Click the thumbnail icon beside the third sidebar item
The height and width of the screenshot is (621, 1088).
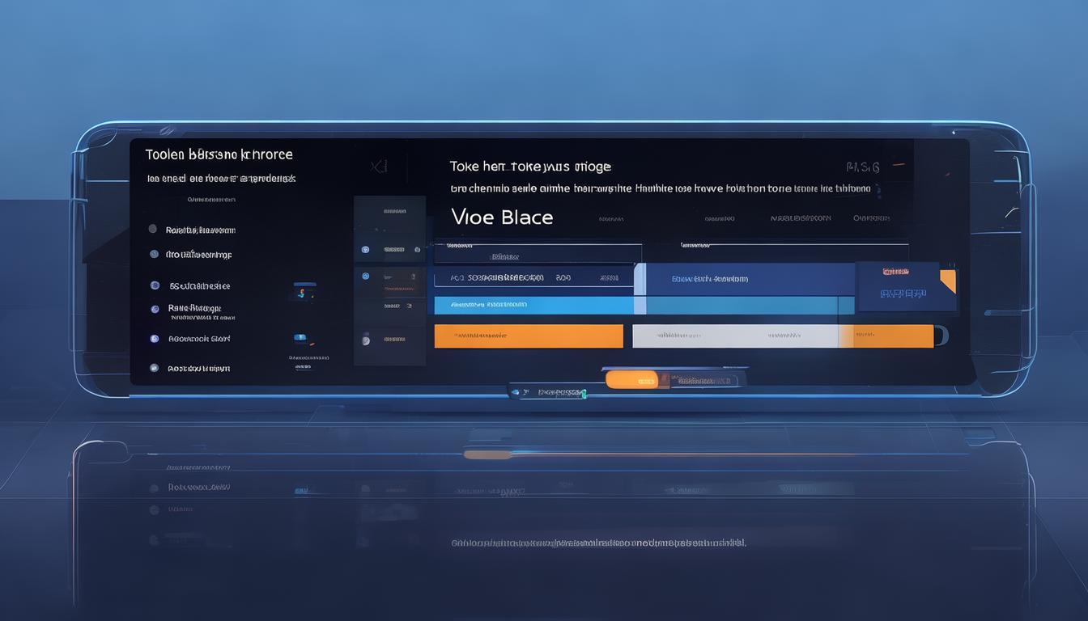(304, 292)
